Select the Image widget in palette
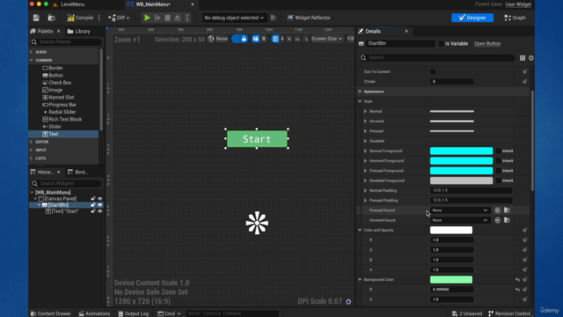 [x=53, y=90]
